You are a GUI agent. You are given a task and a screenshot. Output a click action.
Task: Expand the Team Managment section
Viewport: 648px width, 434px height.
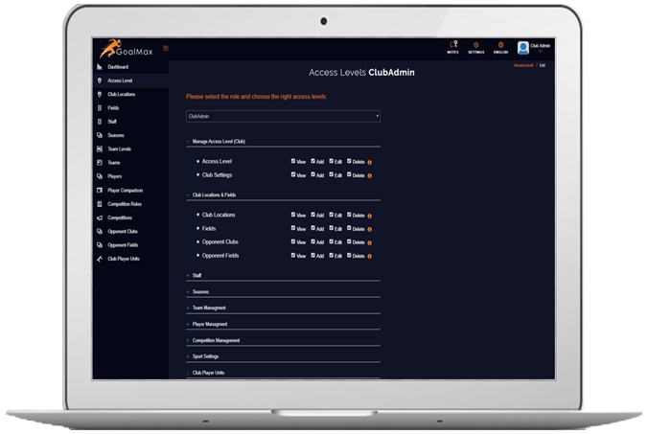pyautogui.click(x=212, y=308)
